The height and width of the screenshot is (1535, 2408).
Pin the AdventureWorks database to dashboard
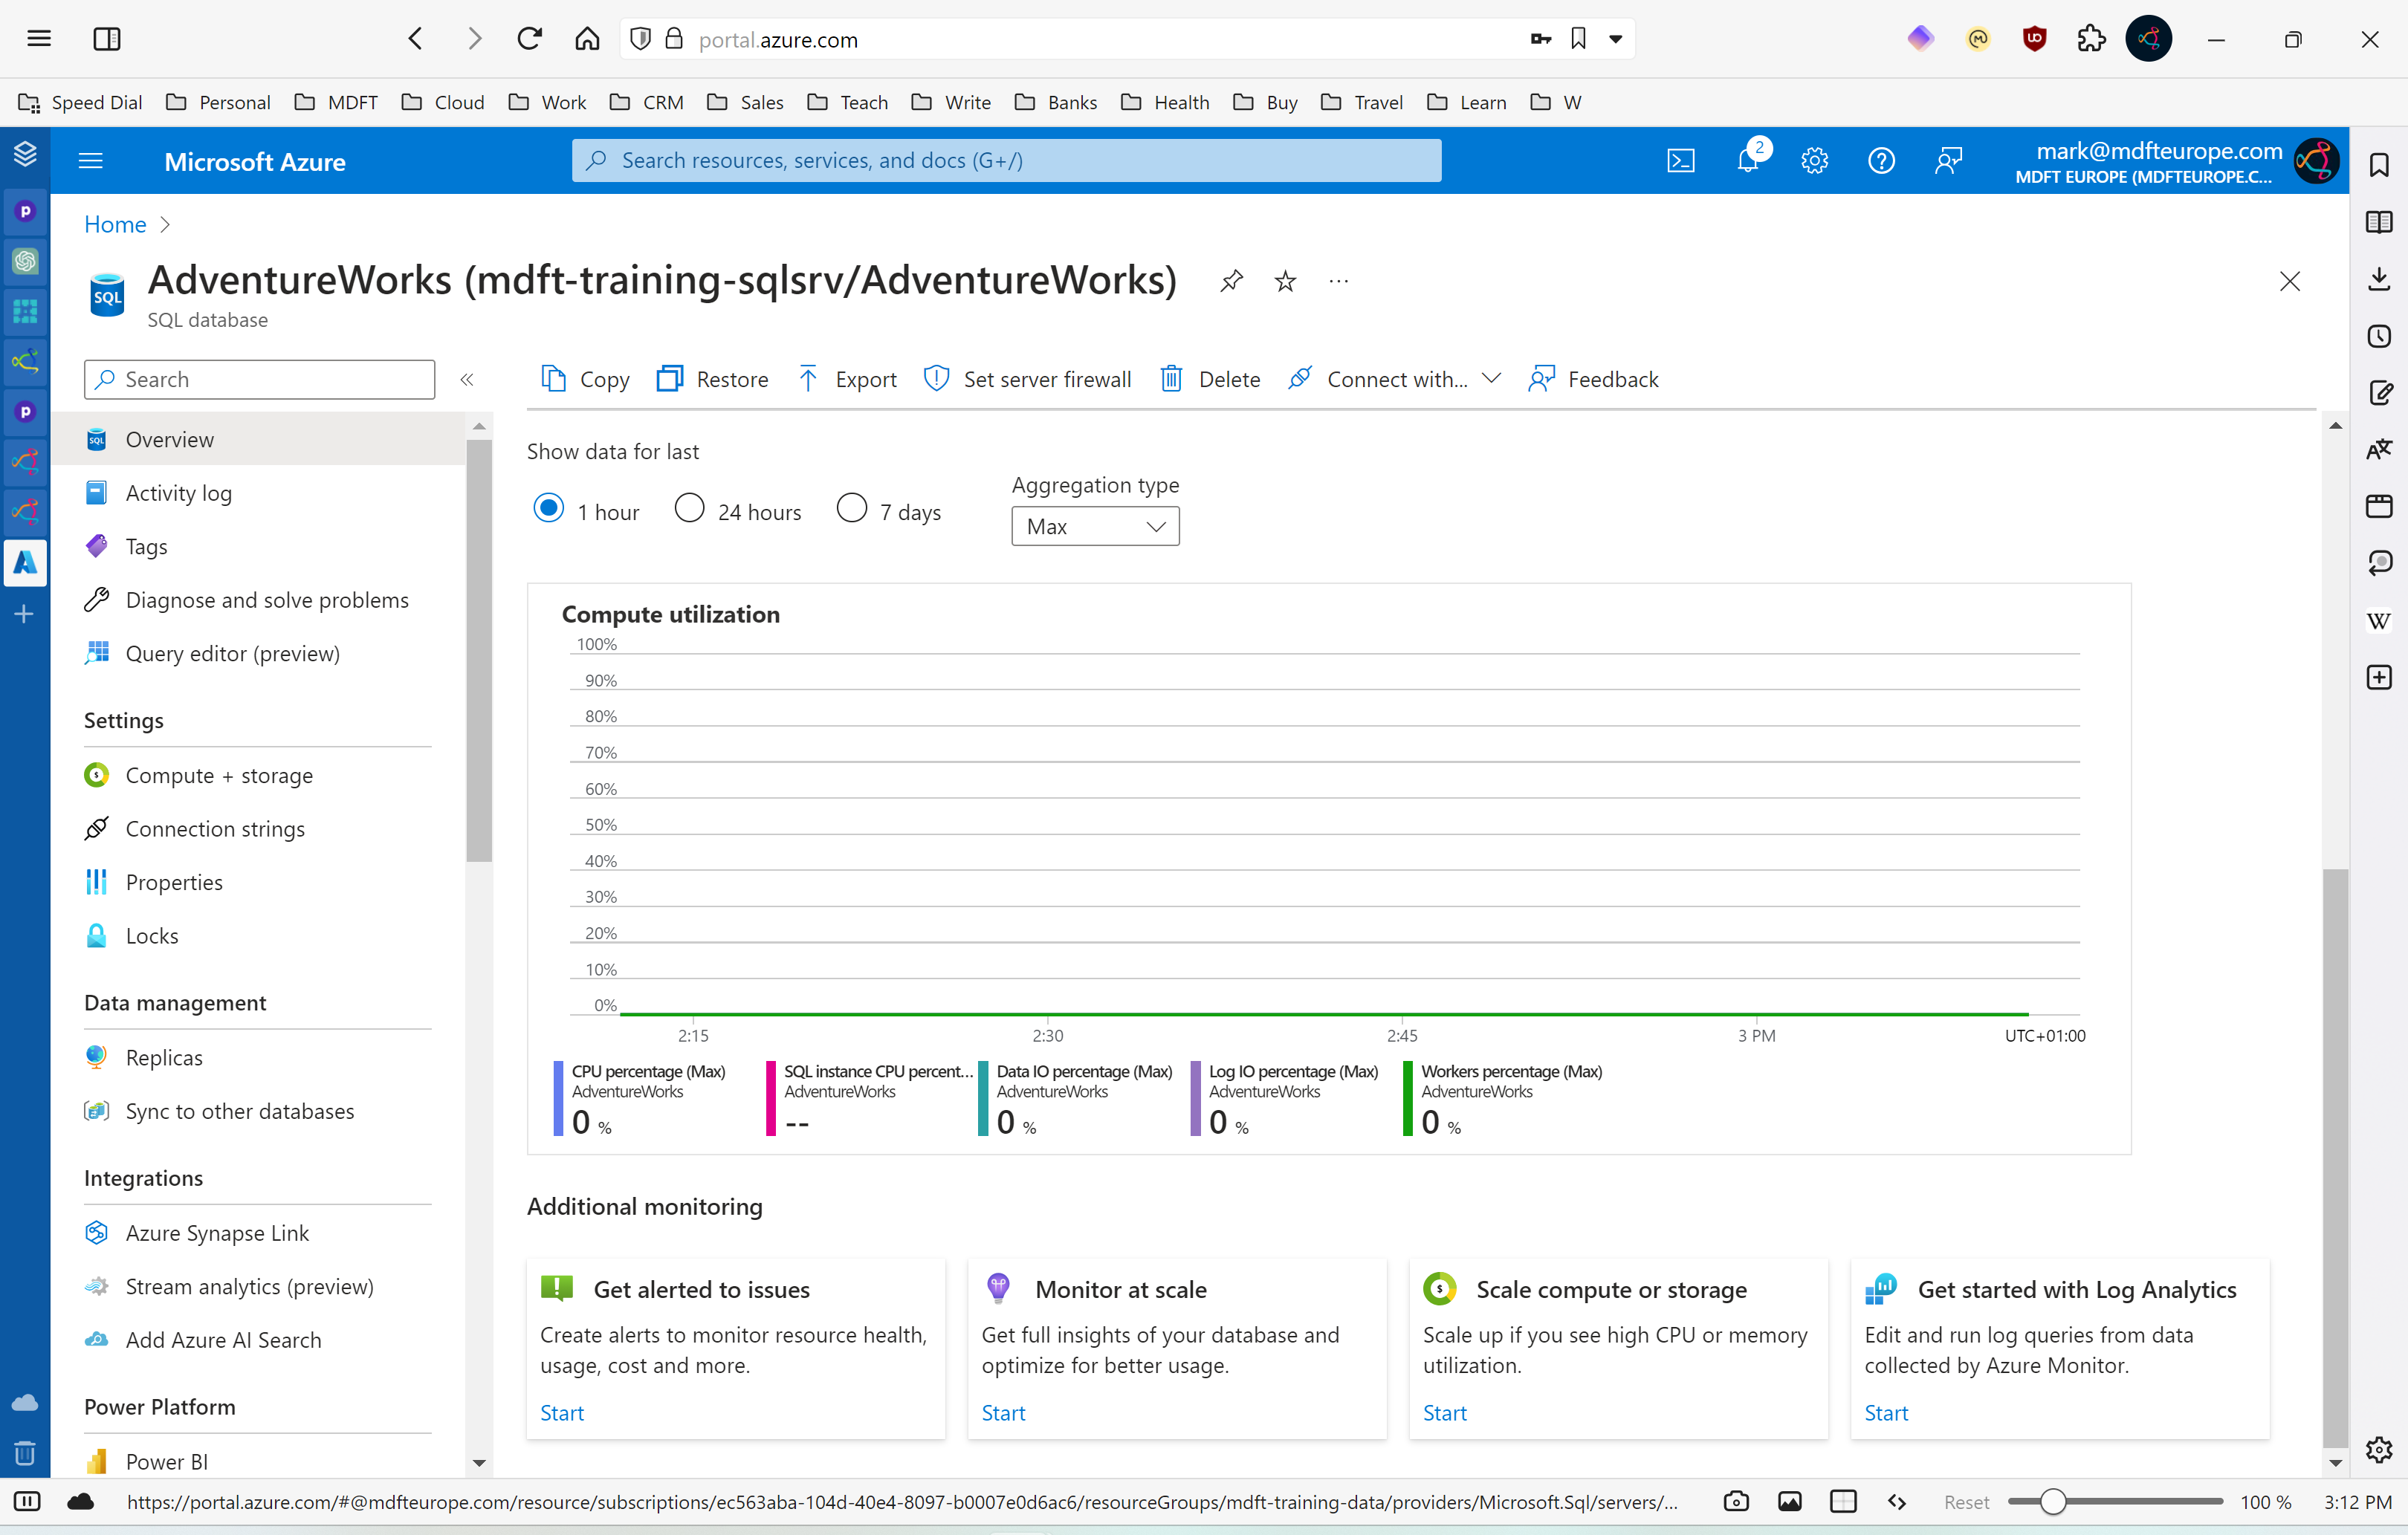click(x=1231, y=281)
